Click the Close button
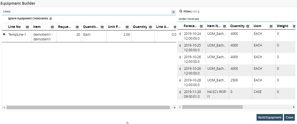Image resolution: width=297 pixels, height=124 pixels. tap(290, 117)
